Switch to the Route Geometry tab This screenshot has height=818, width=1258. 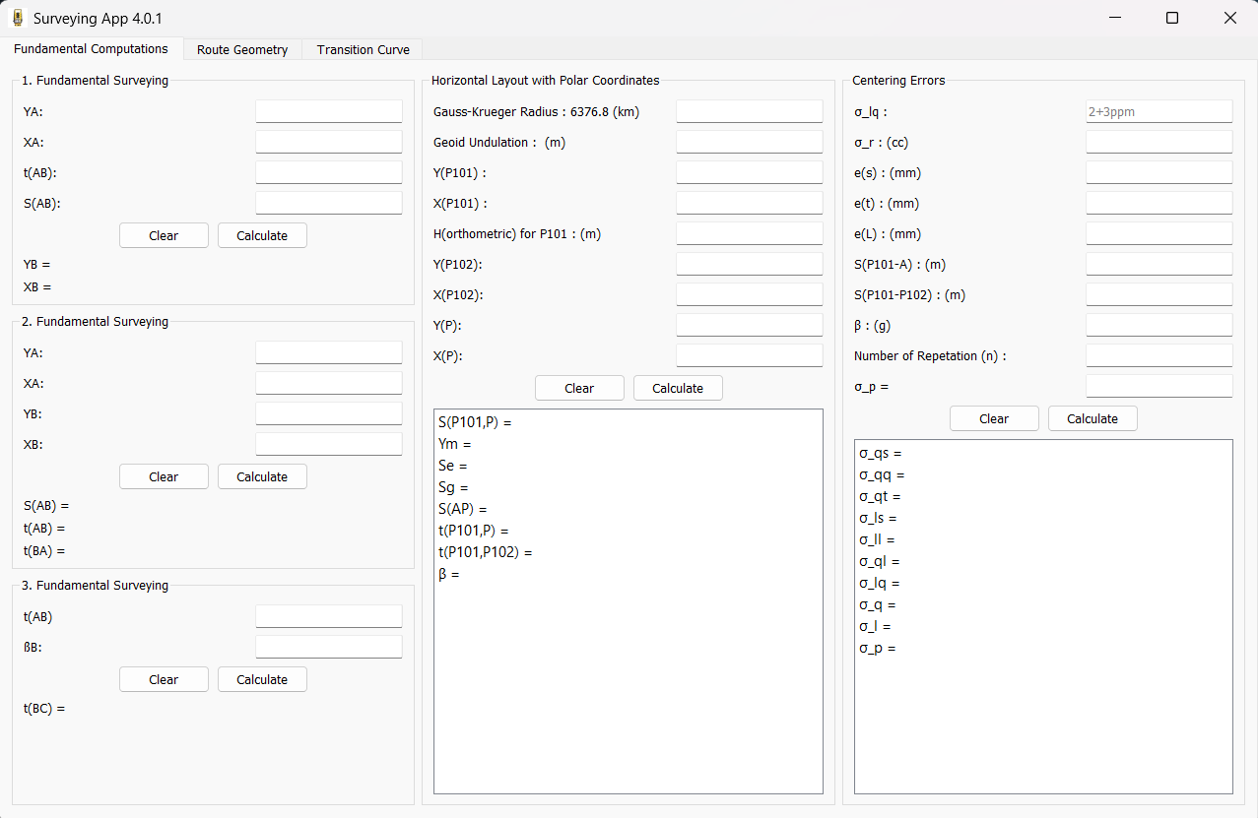[x=241, y=49]
